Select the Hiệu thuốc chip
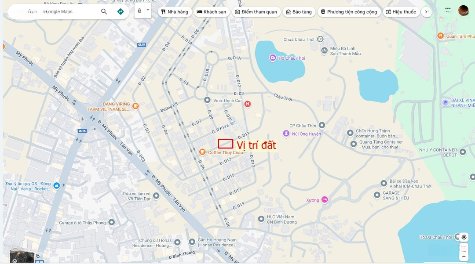 point(402,12)
